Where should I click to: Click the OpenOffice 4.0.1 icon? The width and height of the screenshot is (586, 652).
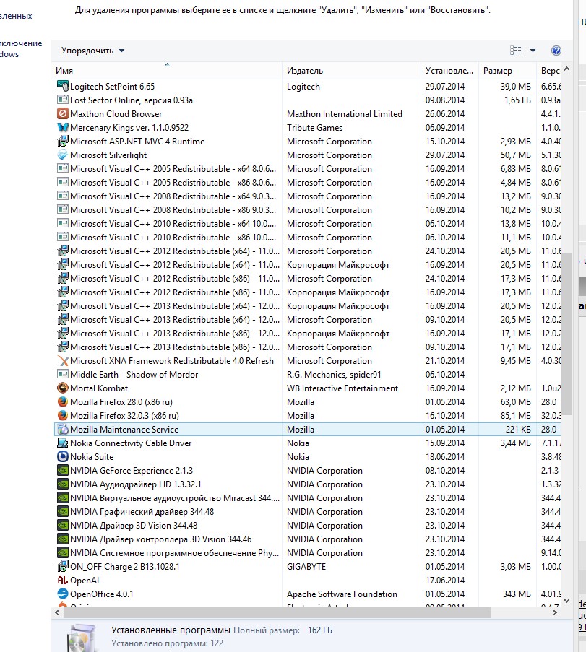(x=62, y=594)
